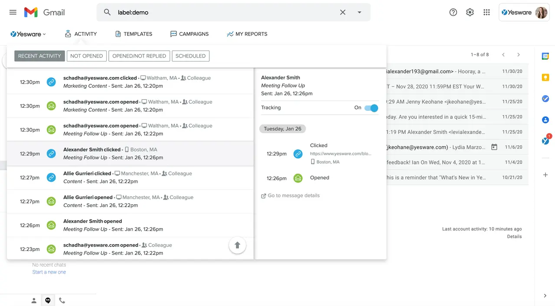Select the Alexander Smith clicked activity row
The width and height of the screenshot is (555, 306).
pyautogui.click(x=130, y=154)
